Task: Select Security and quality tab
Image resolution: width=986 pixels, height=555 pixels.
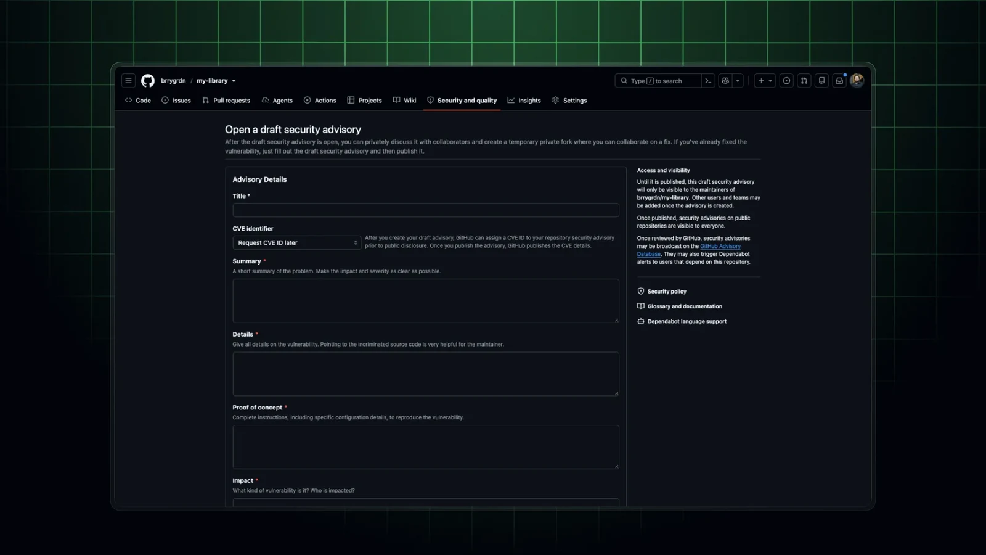Action: point(462,101)
